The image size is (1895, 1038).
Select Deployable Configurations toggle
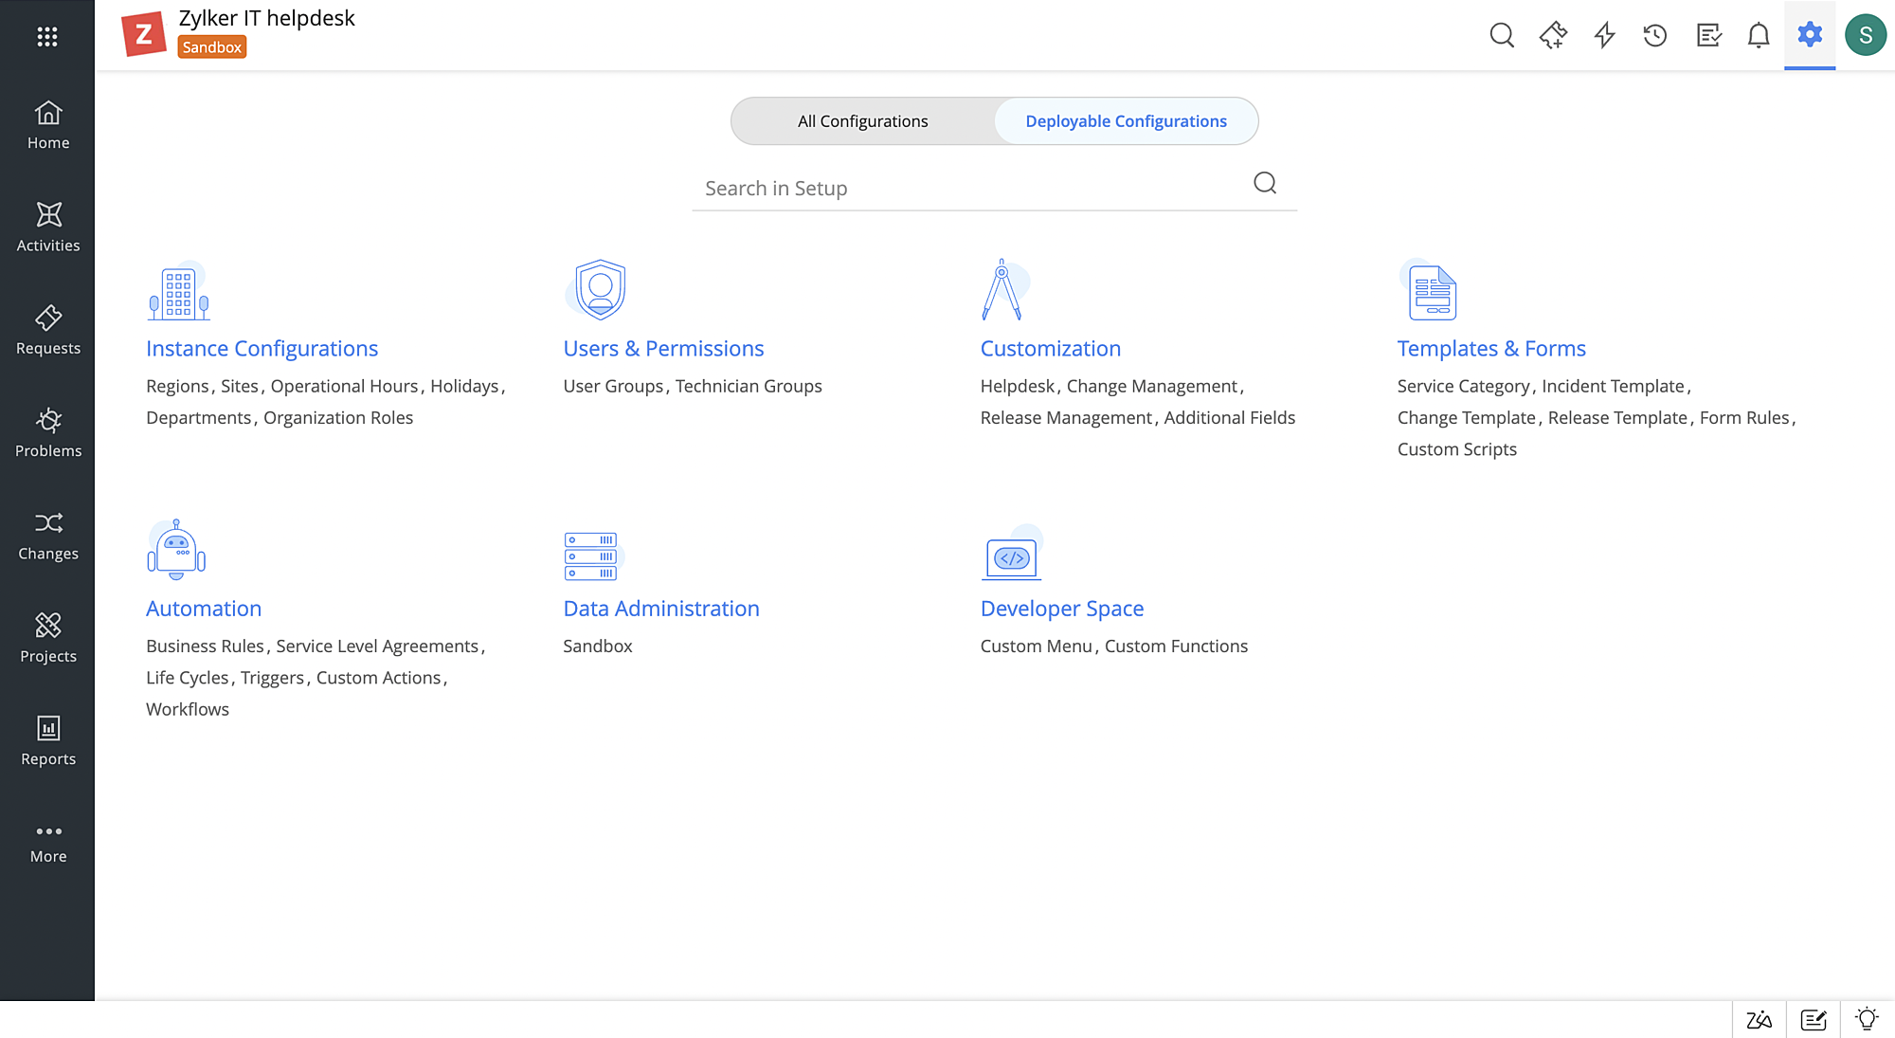pyautogui.click(x=1126, y=121)
